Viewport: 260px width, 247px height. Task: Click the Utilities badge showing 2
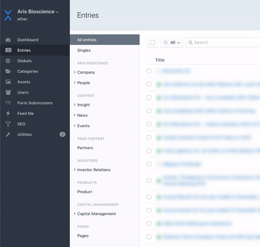[x=62, y=134]
